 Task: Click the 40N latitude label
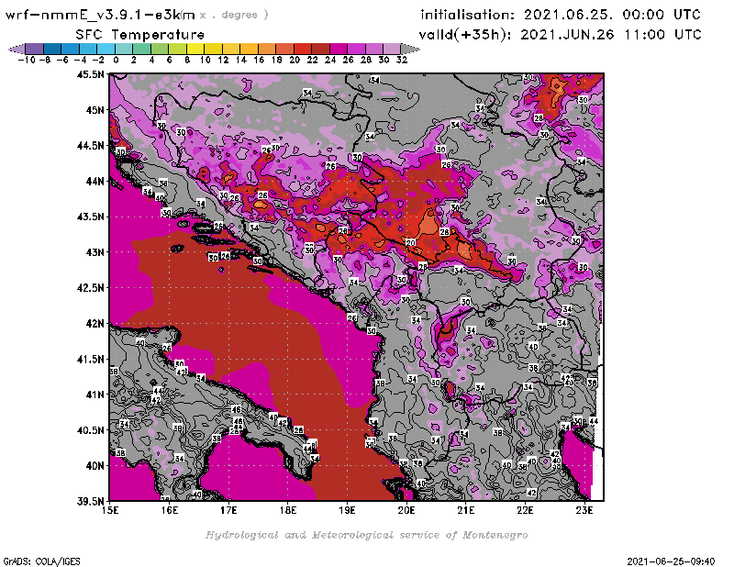coord(95,466)
